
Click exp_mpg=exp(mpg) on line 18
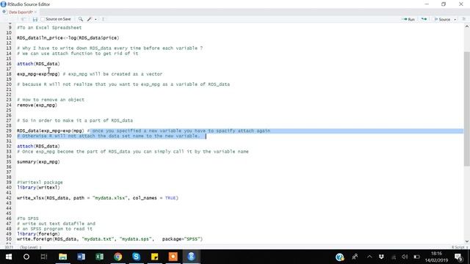(x=38, y=74)
